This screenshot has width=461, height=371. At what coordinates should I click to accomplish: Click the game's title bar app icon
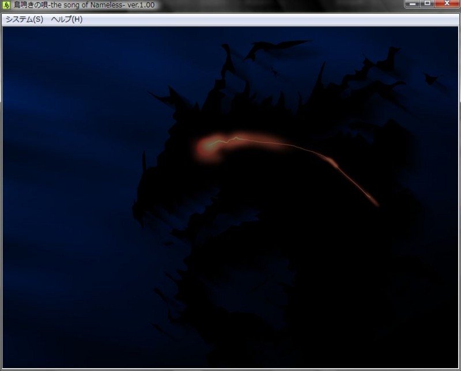[x=7, y=5]
